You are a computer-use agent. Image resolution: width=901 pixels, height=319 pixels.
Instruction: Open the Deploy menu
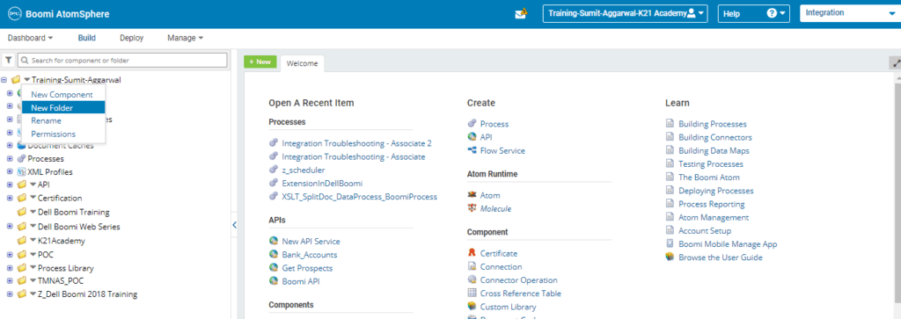132,38
